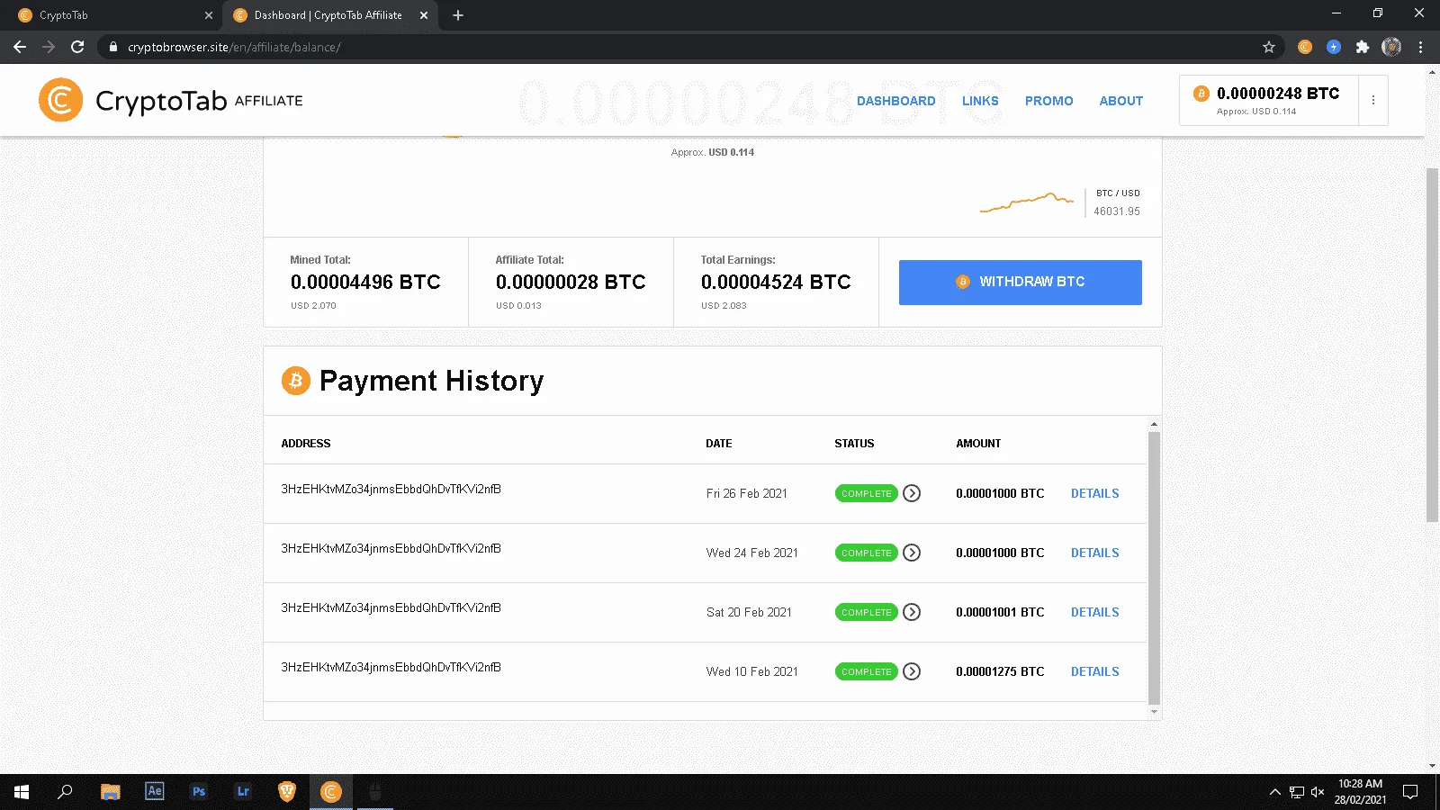Image resolution: width=1440 pixels, height=810 pixels.
Task: Click the main page vertical scrollbar thumb
Action: pyautogui.click(x=1432, y=345)
